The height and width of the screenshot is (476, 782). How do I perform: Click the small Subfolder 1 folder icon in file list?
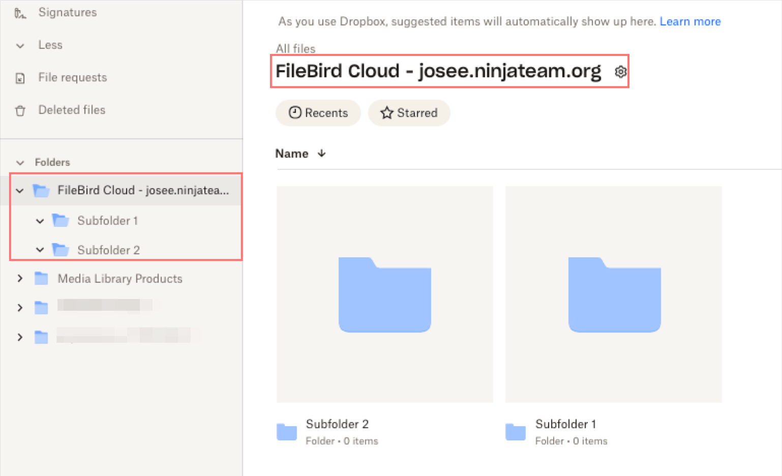516,432
